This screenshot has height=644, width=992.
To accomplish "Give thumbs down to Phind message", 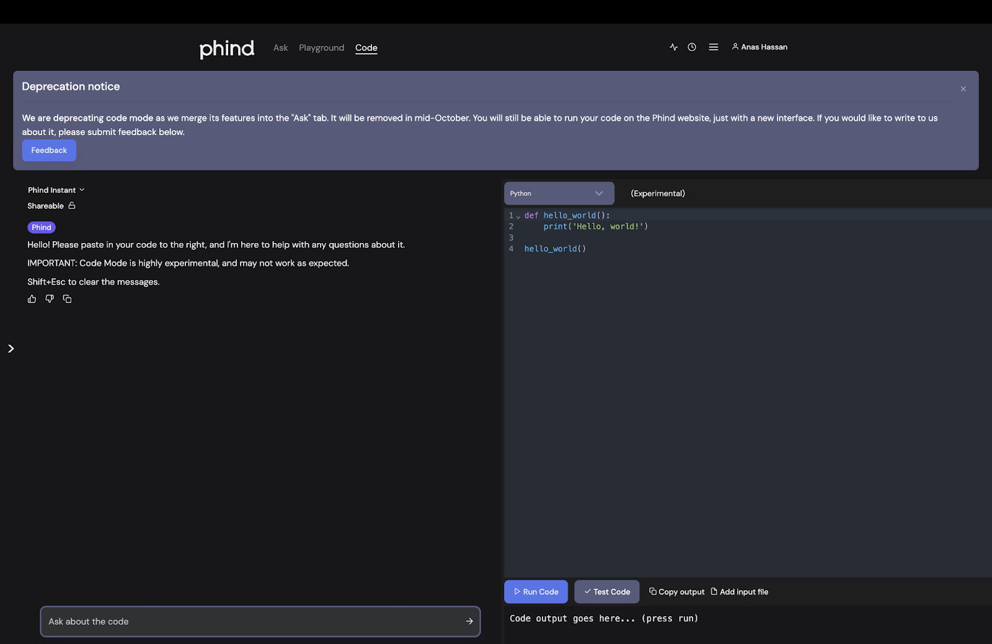I will (50, 299).
